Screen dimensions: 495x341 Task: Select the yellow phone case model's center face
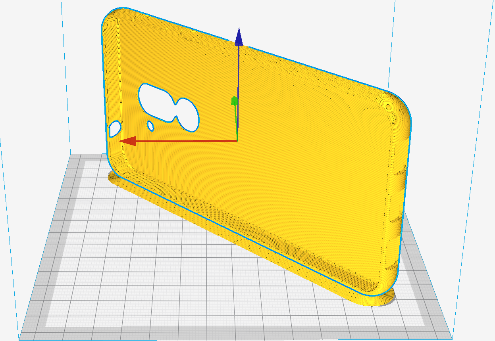[278, 167]
